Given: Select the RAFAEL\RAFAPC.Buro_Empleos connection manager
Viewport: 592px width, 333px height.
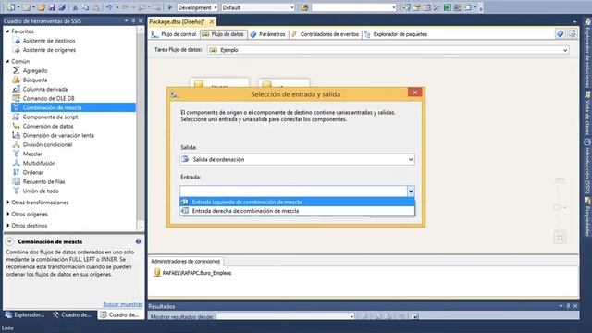Looking at the screenshot, I should coord(192,273).
